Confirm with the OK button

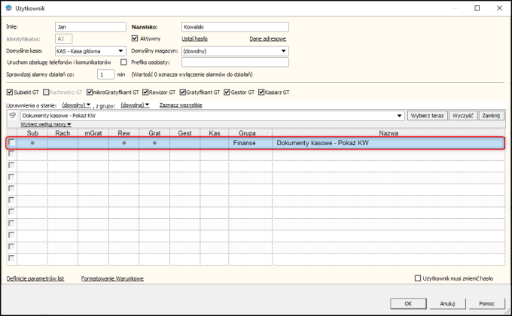click(x=408, y=303)
